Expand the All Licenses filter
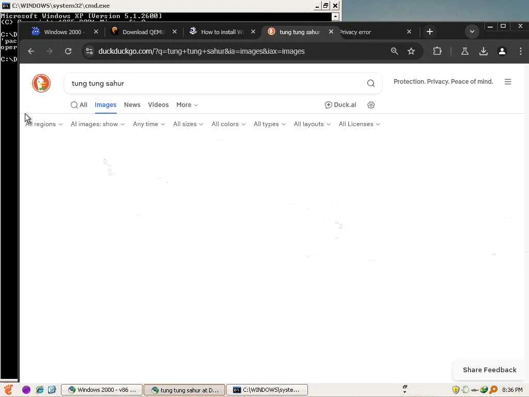Screen dimensions: 529x397 [x=360, y=124]
